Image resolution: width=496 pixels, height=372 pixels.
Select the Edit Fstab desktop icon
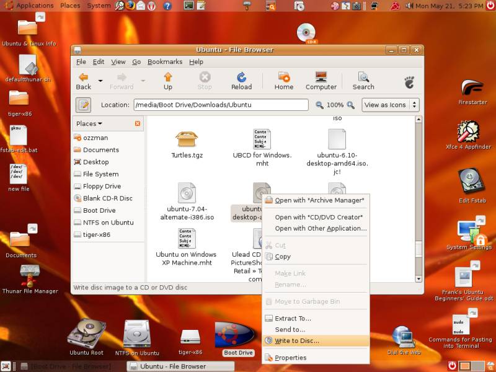(472, 186)
